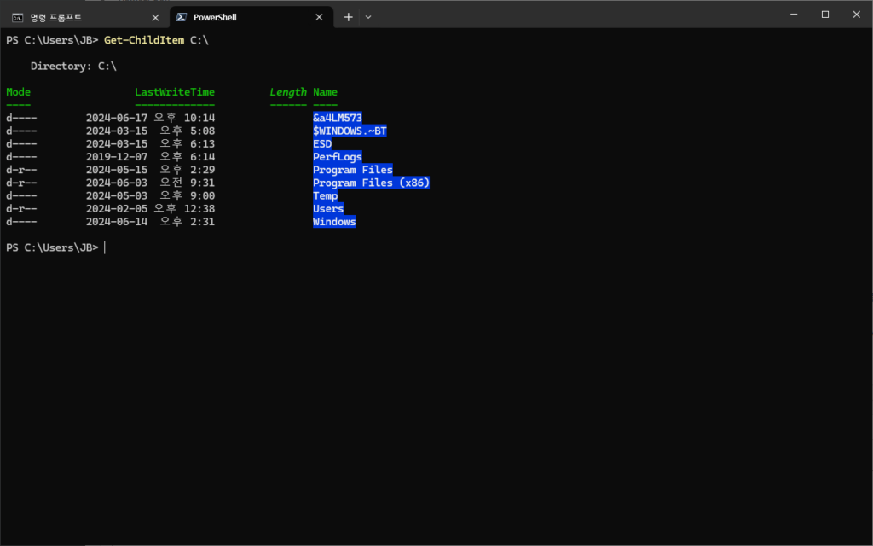This screenshot has height=546, width=873.
Task: Click the PerfLogs entry in the output
Action: coord(338,157)
